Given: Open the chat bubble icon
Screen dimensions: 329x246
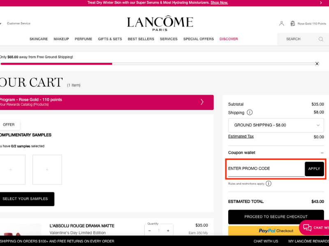Looking at the screenshot, I should tap(307, 228).
